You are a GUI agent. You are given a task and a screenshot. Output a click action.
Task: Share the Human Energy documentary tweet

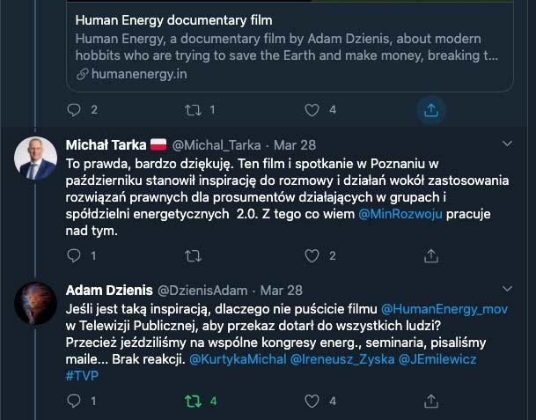430,110
